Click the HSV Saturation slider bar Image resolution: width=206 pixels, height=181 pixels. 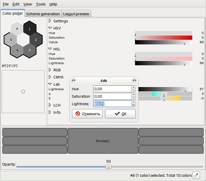[x=164, y=38]
